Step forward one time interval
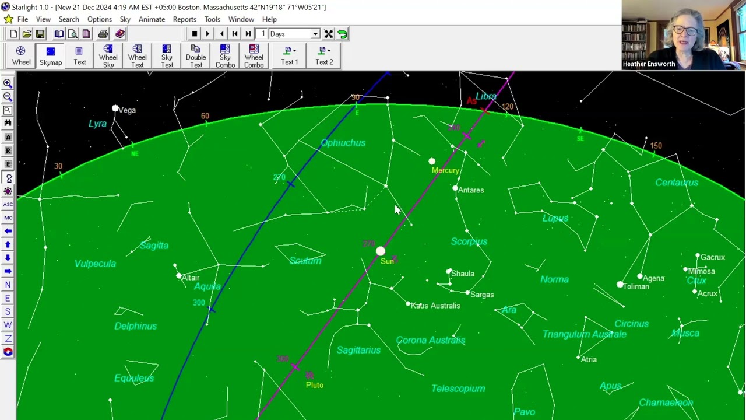The width and height of the screenshot is (746, 420). [248, 34]
